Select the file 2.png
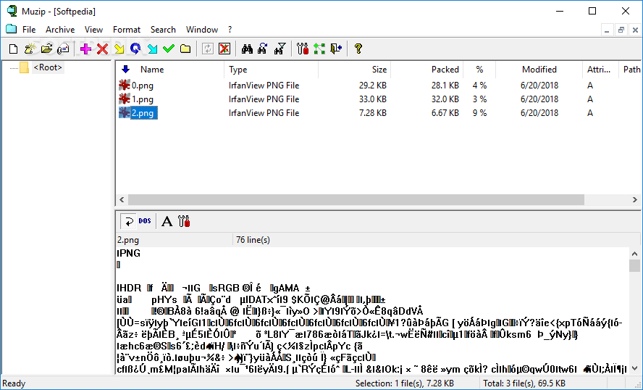Screen dimensions: 643x390 [x=144, y=113]
